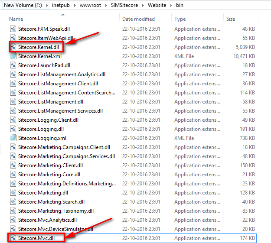271x243 pixels.
Task: Click the 114 KB size cell
Action: coord(247,93)
